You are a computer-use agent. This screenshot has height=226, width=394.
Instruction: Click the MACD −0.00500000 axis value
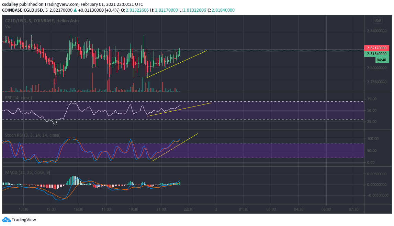(x=378, y=195)
